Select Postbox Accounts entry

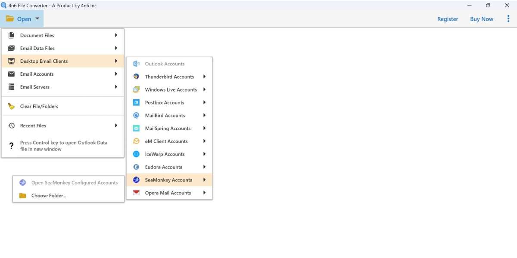[169, 102]
